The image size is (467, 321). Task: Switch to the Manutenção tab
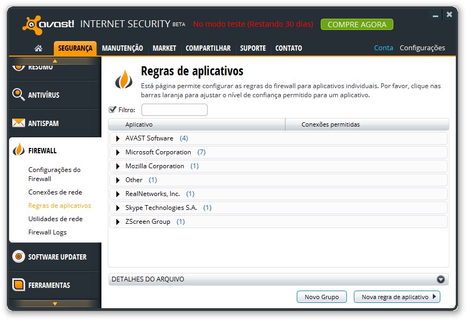122,48
